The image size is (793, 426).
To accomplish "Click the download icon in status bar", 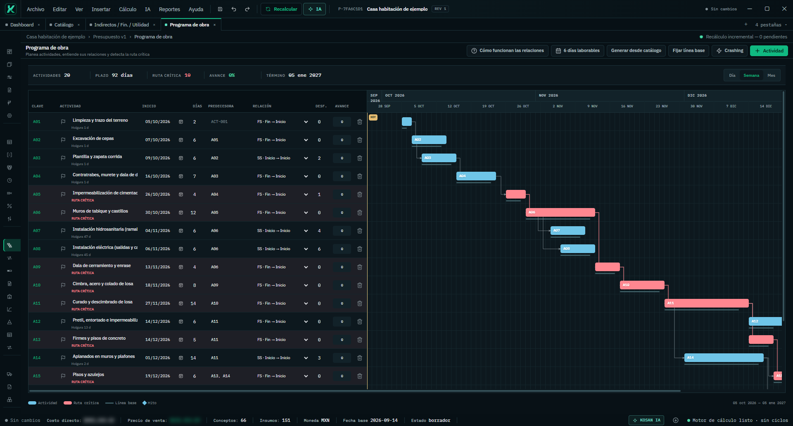I will click(676, 420).
